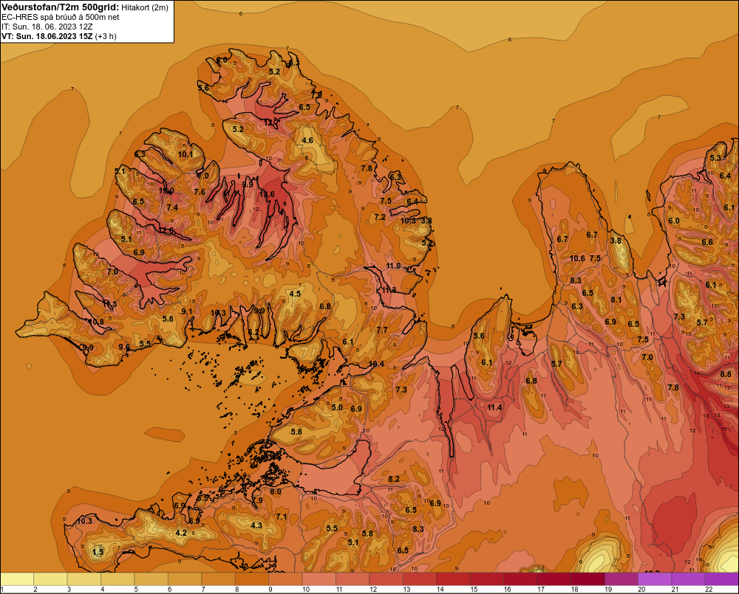Click the legend scale number '22'
Image resolution: width=739 pixels, height=594 pixels.
click(709, 590)
